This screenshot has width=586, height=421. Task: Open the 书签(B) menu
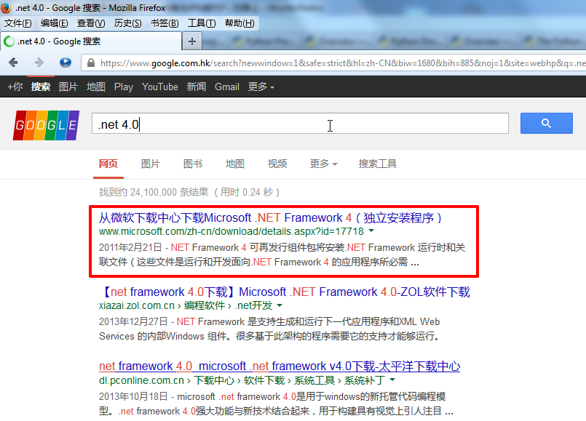pyautogui.click(x=165, y=23)
